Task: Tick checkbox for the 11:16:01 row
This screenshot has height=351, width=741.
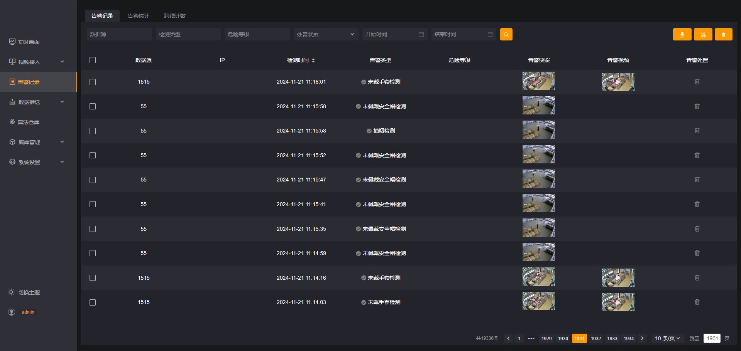Action: coord(93,82)
